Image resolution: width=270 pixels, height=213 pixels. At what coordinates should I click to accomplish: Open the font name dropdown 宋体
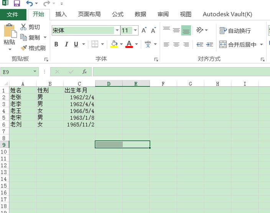point(117,31)
